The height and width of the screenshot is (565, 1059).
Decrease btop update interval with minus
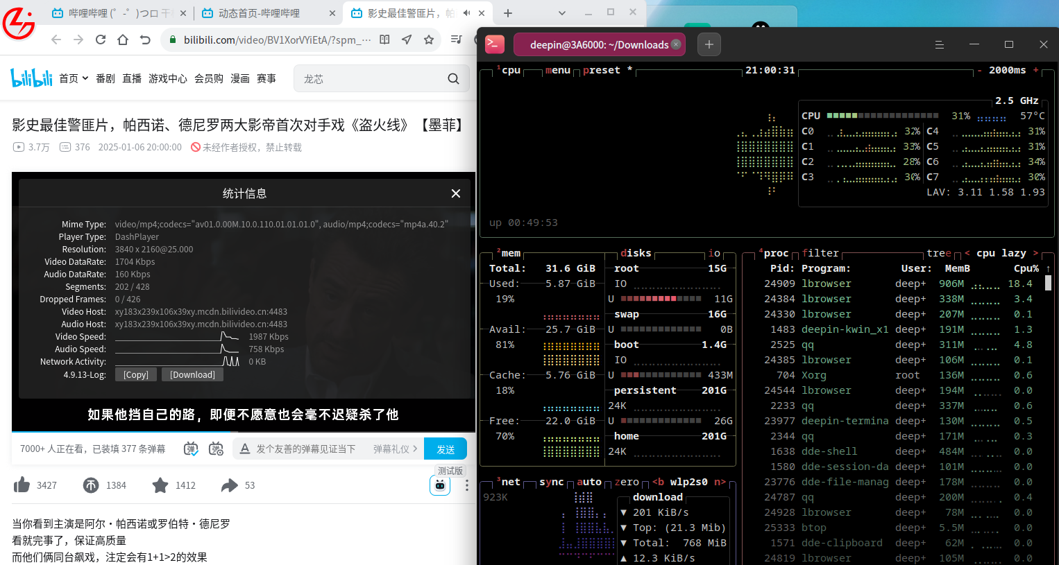980,70
